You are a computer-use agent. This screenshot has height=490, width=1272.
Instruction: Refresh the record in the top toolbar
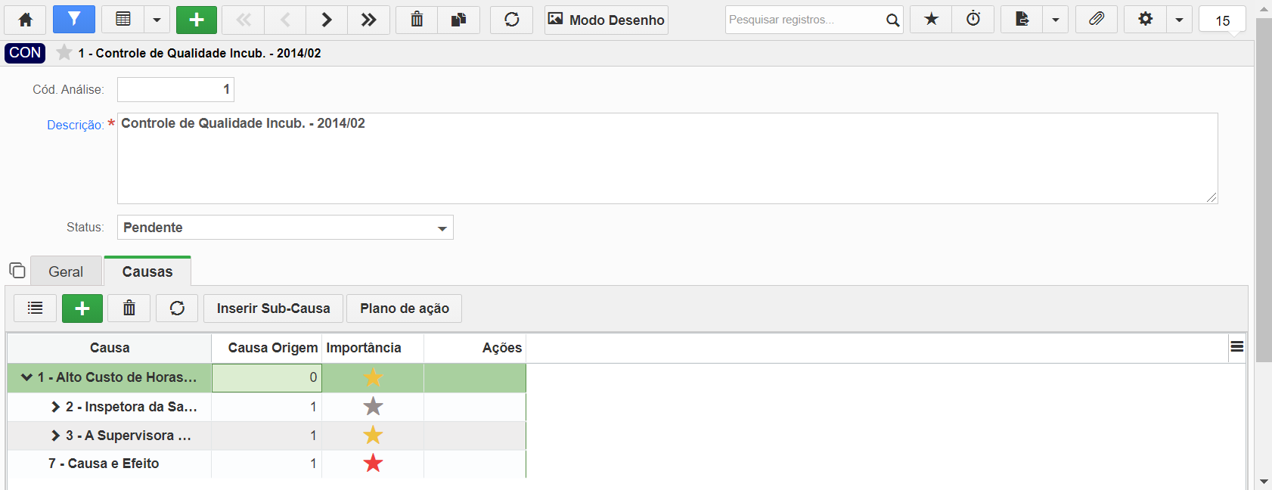(512, 20)
